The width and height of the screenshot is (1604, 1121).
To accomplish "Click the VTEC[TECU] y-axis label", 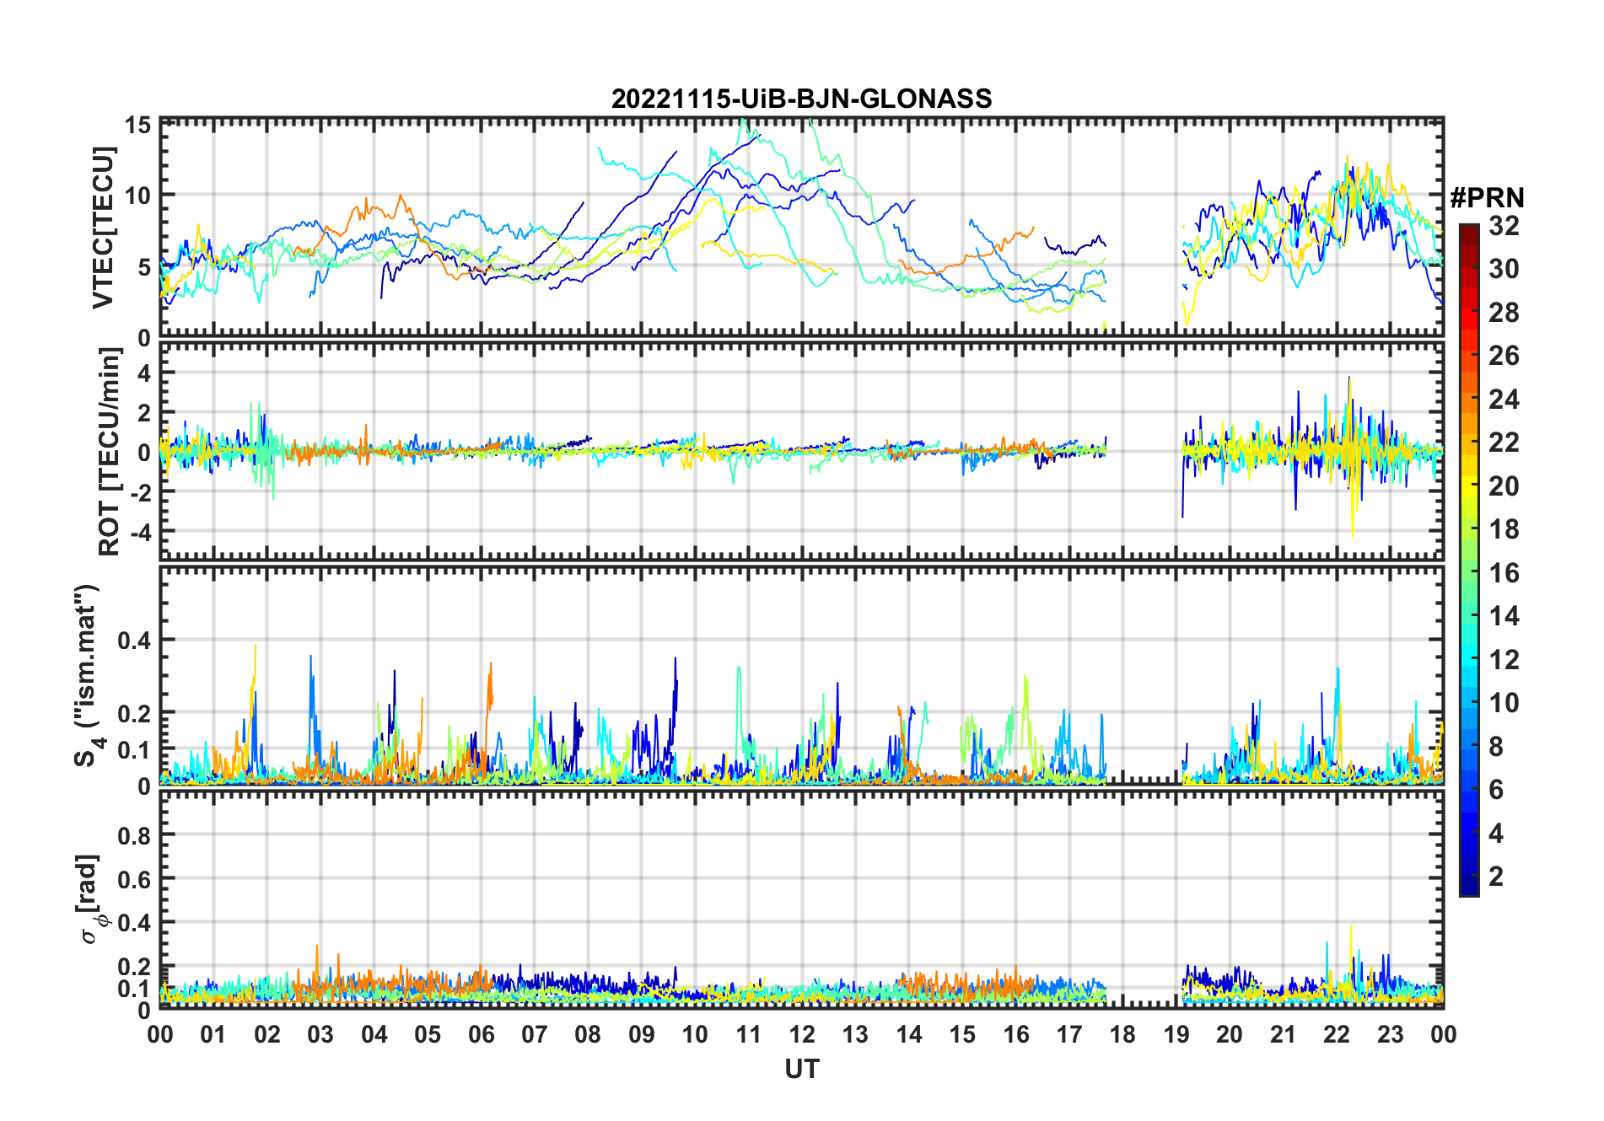I will tap(103, 228).
